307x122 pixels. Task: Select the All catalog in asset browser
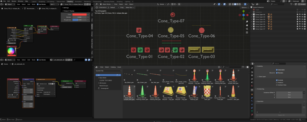point(108,75)
